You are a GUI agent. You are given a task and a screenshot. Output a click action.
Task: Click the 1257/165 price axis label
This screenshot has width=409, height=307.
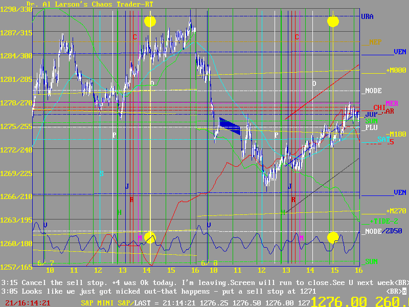(16, 267)
